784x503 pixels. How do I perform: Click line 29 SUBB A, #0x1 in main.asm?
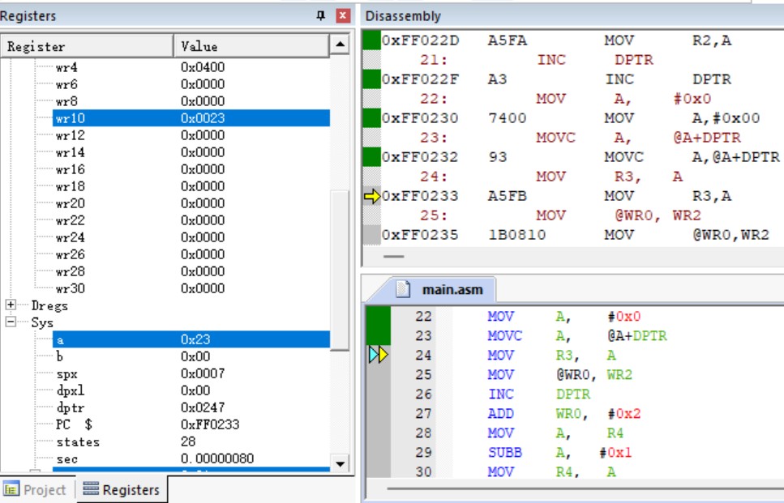pyautogui.click(x=560, y=453)
